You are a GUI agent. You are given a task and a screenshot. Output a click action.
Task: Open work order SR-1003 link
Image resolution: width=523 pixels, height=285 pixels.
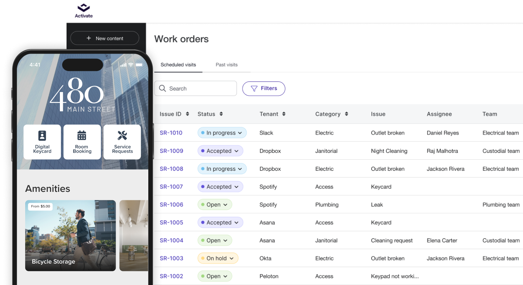click(171, 258)
